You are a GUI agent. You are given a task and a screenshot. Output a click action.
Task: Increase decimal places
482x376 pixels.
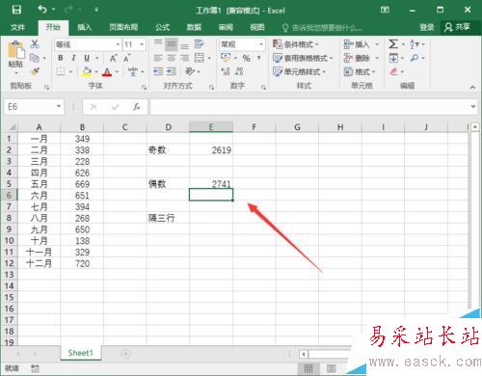[x=226, y=71]
